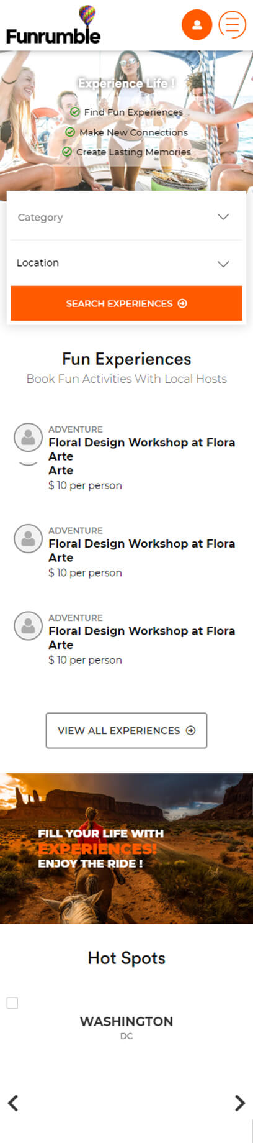Expand the Category dropdown

tap(126, 218)
